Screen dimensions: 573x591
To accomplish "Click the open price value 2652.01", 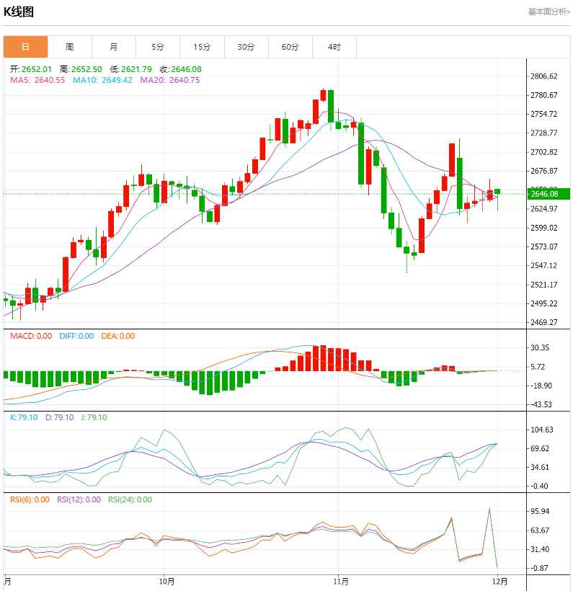I will click(x=36, y=69).
